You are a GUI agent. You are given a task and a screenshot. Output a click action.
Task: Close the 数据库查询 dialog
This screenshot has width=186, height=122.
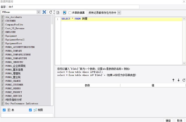coord(184,2)
